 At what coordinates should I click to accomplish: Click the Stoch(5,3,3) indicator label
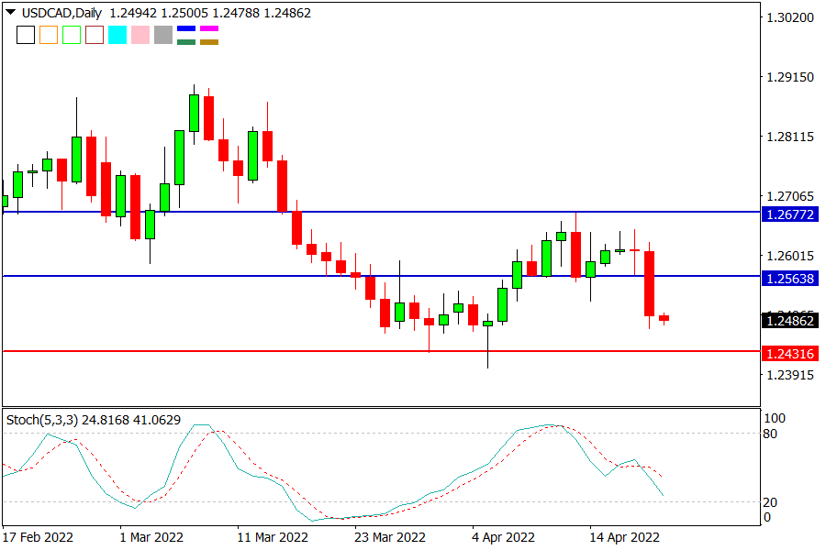(42, 420)
